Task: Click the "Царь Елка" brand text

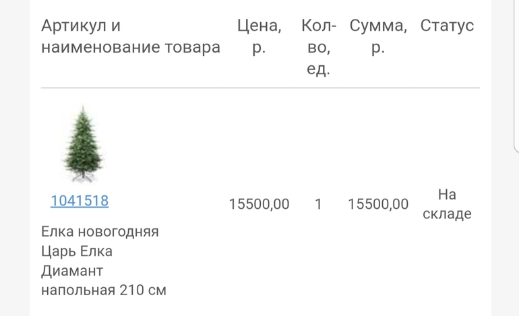Action: [x=77, y=252]
